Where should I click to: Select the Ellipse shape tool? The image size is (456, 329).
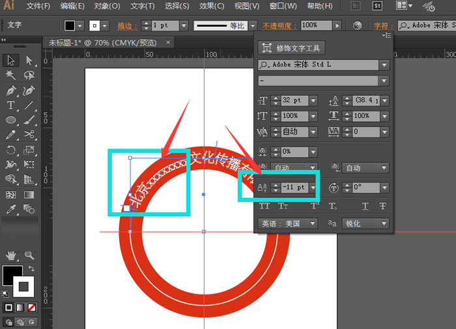(x=11, y=121)
